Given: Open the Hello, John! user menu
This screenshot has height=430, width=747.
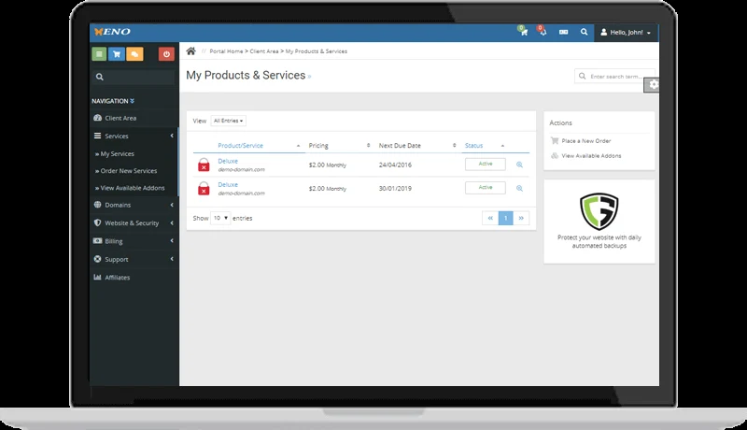Looking at the screenshot, I should (626, 33).
